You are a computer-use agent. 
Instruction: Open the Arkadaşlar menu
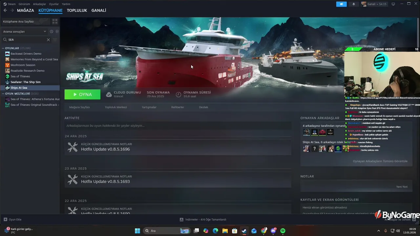pos(40,4)
